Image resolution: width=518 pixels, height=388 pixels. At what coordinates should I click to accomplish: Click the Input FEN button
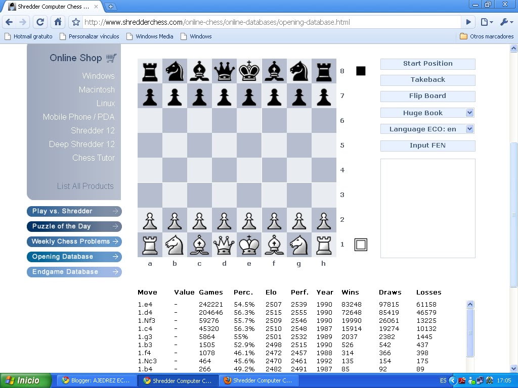click(x=427, y=145)
